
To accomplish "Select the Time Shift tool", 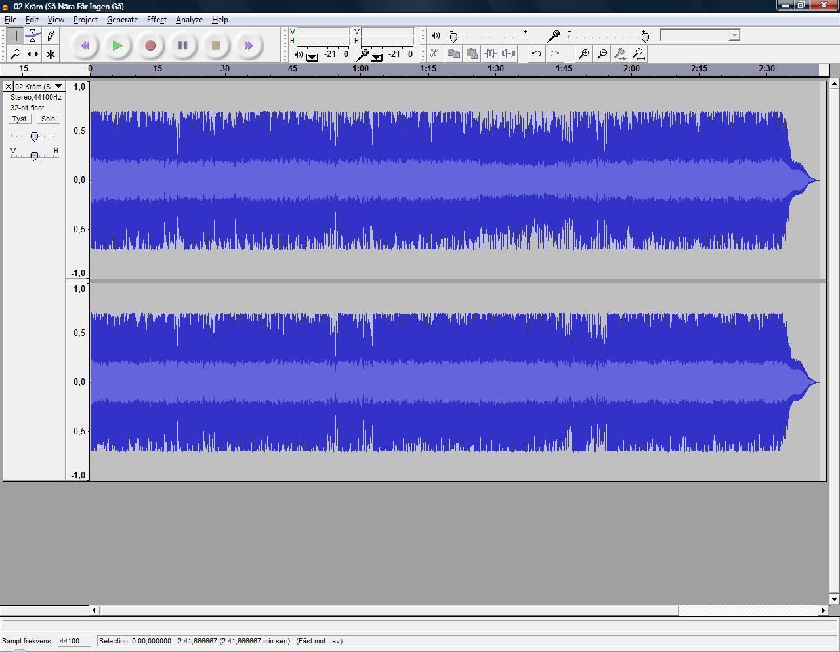I will 33,54.
